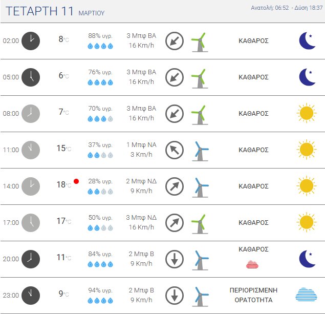Viewport: 325px width, 314px height.
Task: Click the sun icon at 14:00
Action: (x=306, y=186)
